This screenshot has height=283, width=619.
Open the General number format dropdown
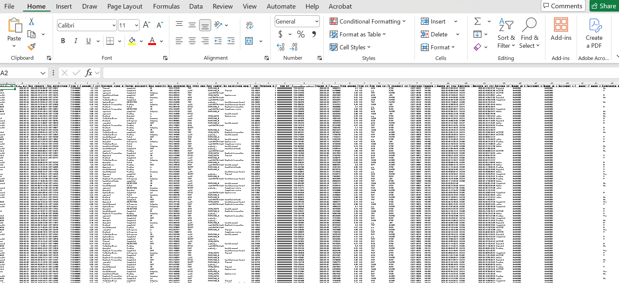click(x=317, y=22)
